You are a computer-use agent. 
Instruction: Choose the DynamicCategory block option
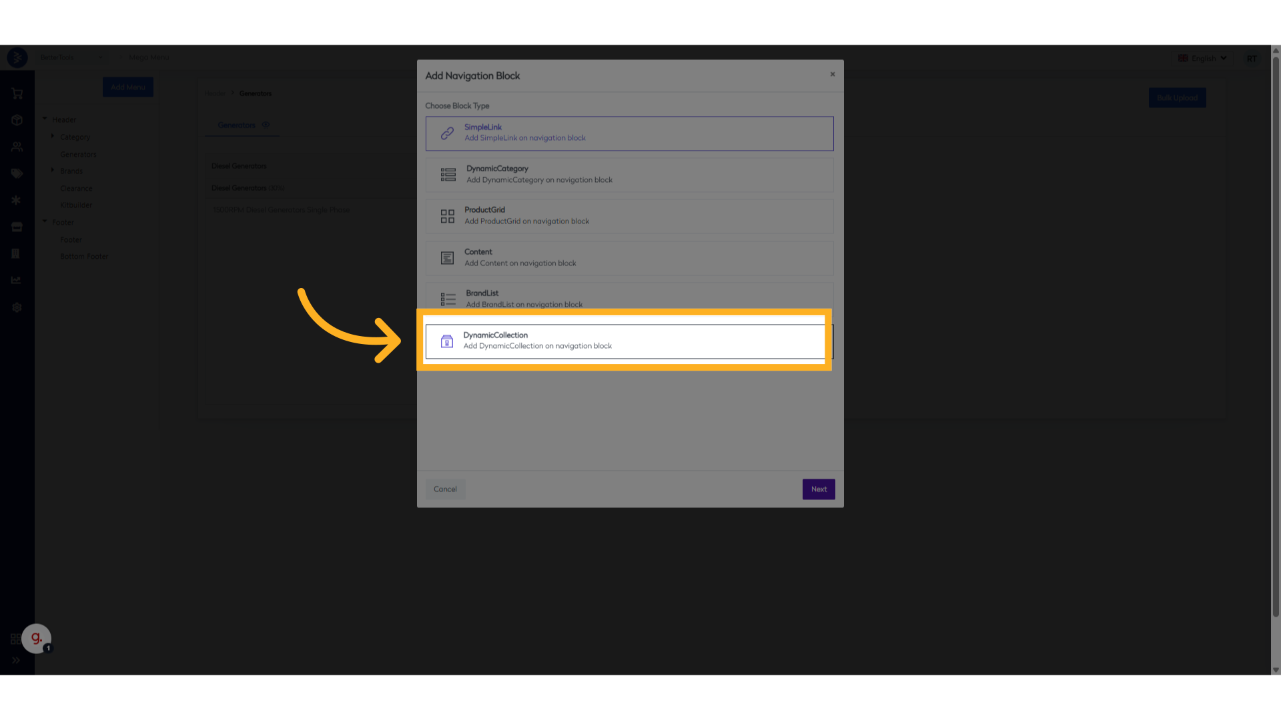tap(628, 175)
